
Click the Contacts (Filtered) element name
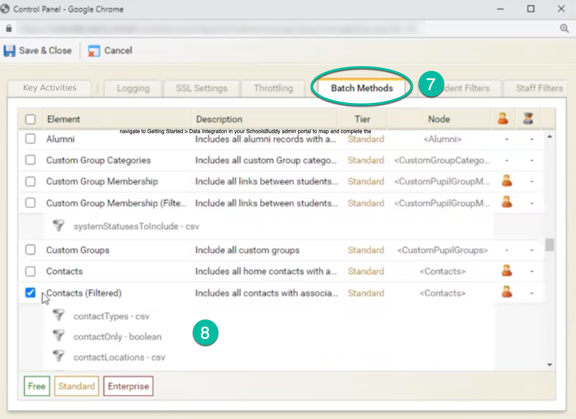tap(84, 293)
